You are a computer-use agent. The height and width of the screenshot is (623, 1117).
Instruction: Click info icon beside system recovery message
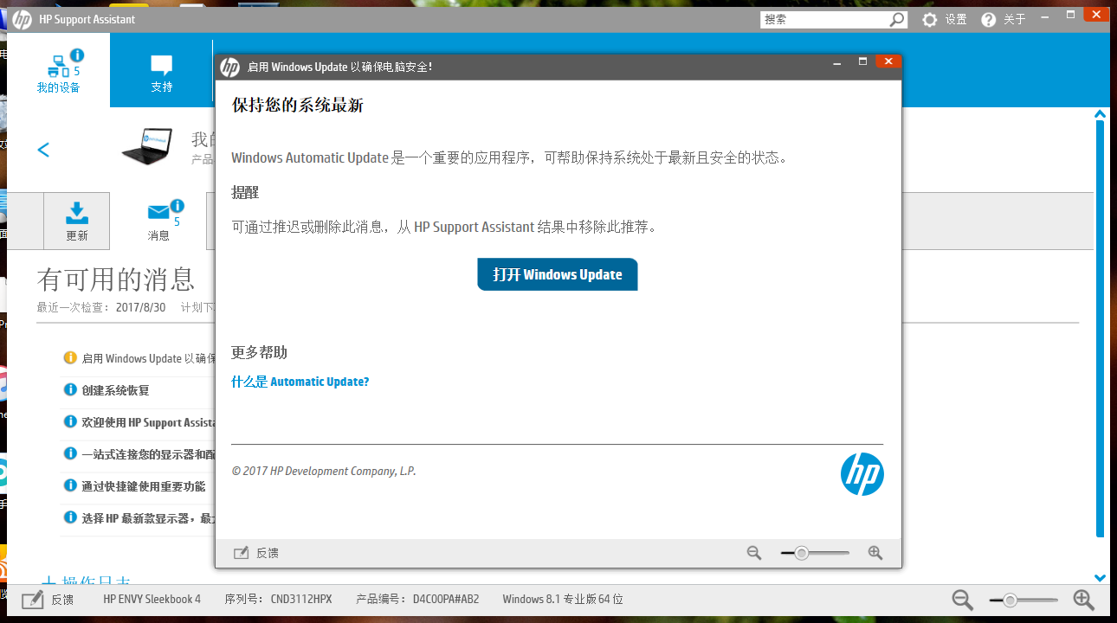click(x=70, y=389)
